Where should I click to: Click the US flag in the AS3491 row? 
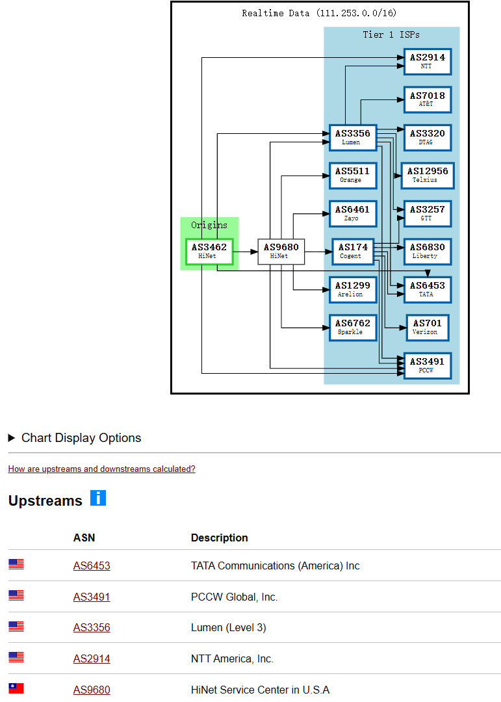coord(16,595)
